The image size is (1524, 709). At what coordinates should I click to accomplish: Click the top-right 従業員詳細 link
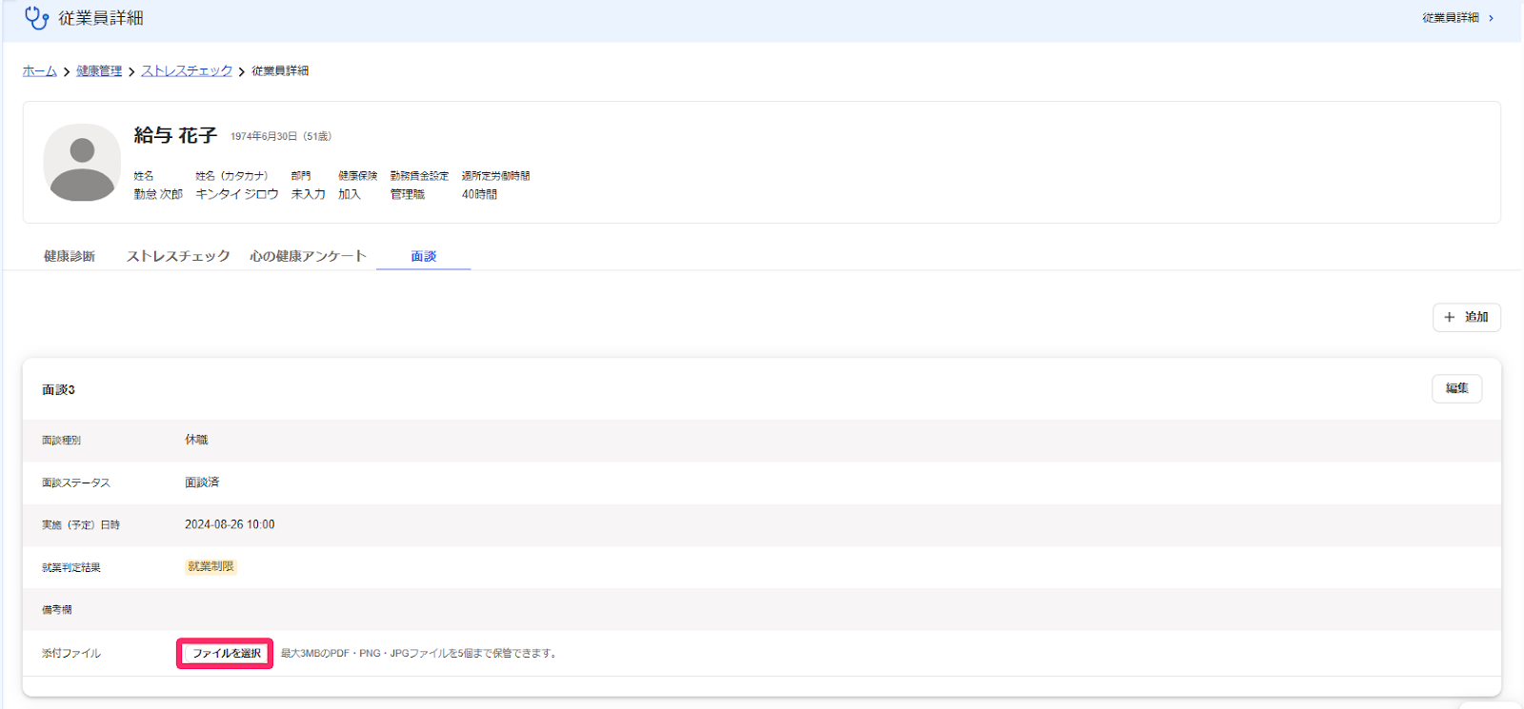(x=1451, y=18)
